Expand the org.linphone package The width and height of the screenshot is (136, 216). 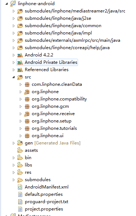click(x=20, y=92)
